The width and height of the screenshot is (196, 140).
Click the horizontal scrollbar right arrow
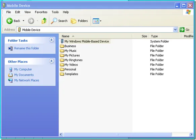191,134
